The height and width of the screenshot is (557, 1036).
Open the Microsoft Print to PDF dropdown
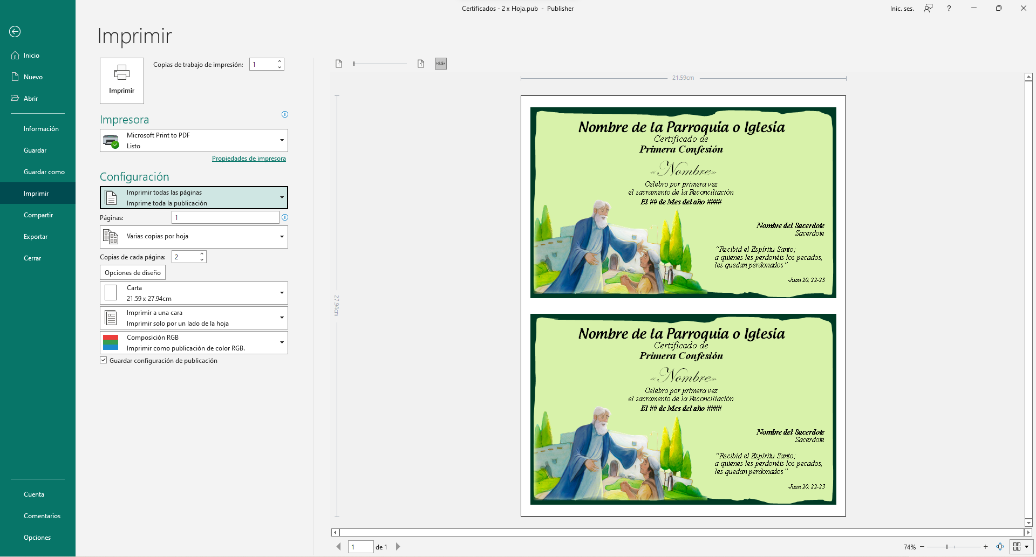[194, 141]
